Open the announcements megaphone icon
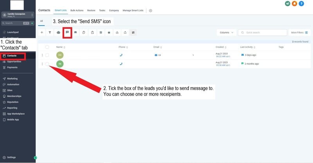Image resolution: width=313 pixels, height=163 pixels. coord(288,4)
